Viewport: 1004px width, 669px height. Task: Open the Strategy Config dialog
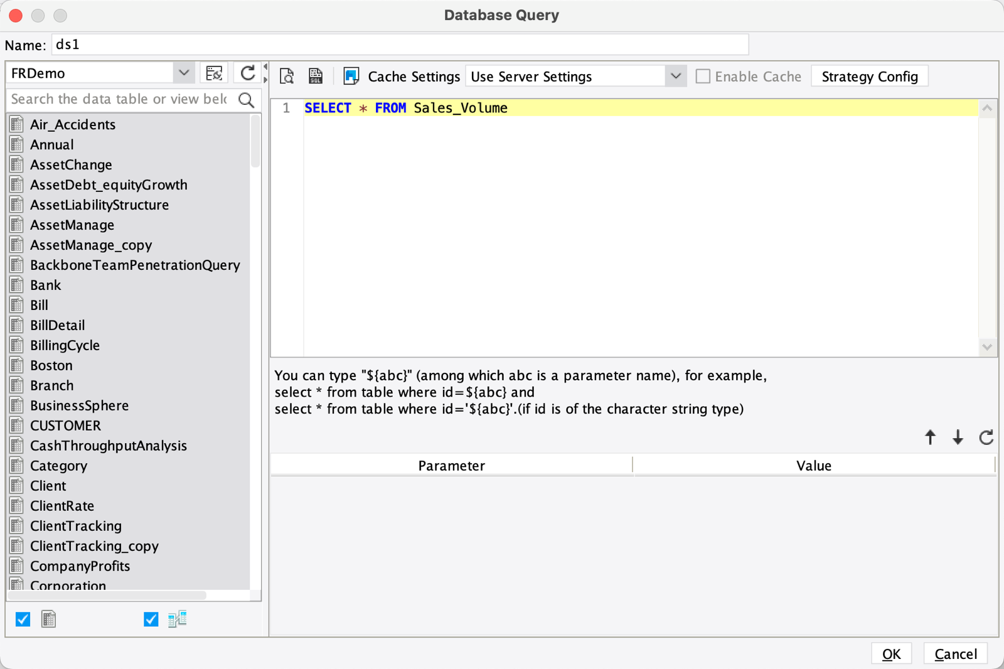(869, 76)
